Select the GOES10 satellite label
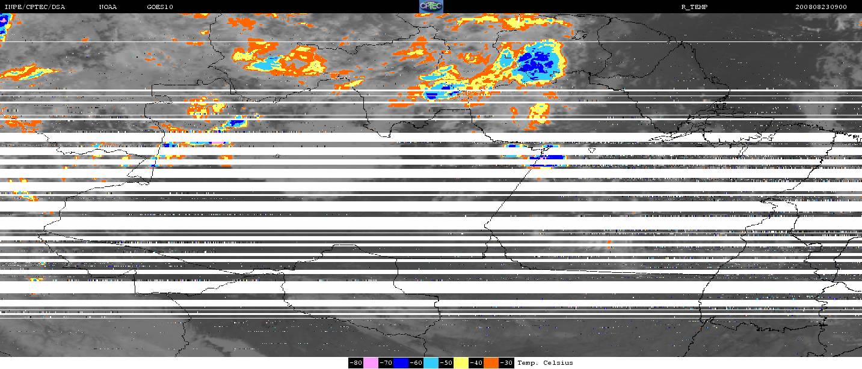 pos(160,7)
